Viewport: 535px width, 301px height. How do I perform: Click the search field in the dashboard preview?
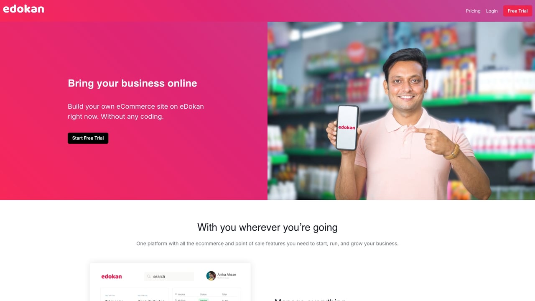point(169,276)
